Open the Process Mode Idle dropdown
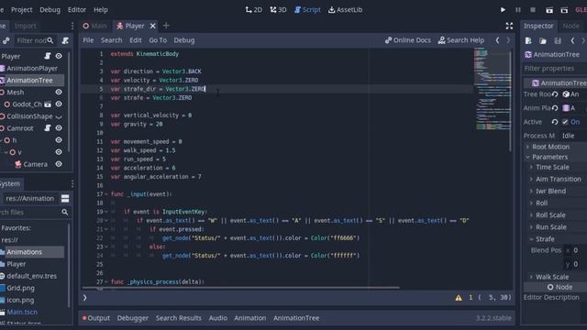This screenshot has height=330, width=587. (x=572, y=136)
